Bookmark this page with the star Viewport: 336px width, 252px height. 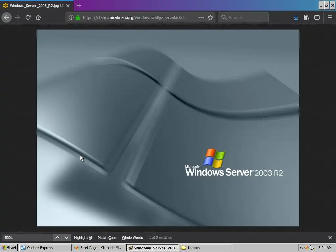[x=210, y=17]
